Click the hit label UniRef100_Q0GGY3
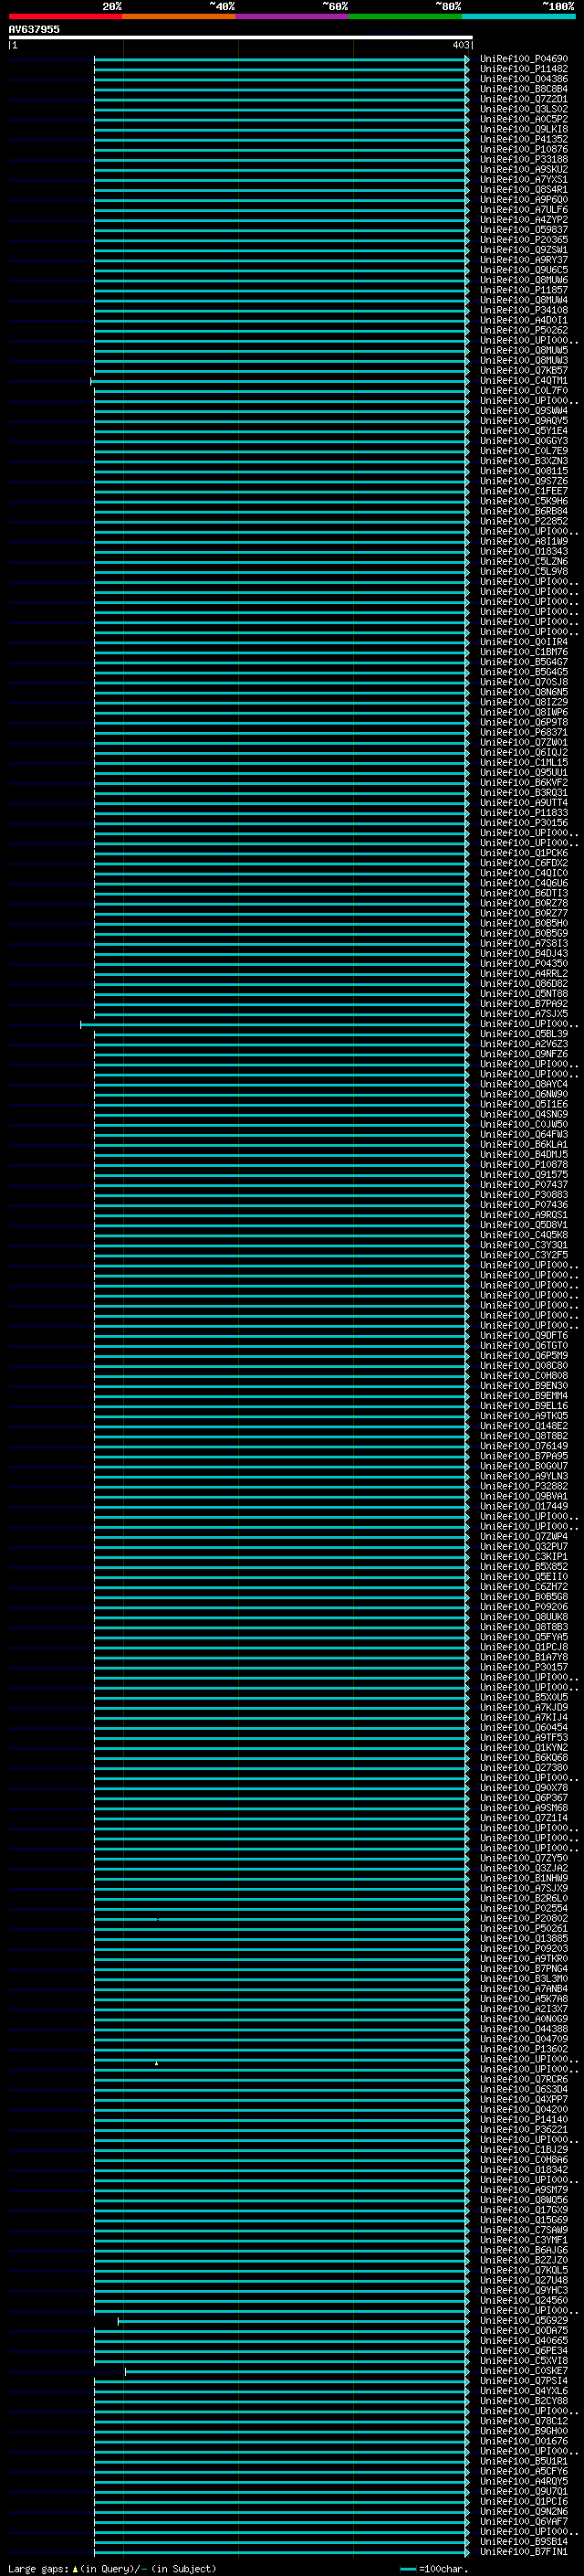Viewport: 584px width, 2576px height. pyautogui.click(x=524, y=441)
